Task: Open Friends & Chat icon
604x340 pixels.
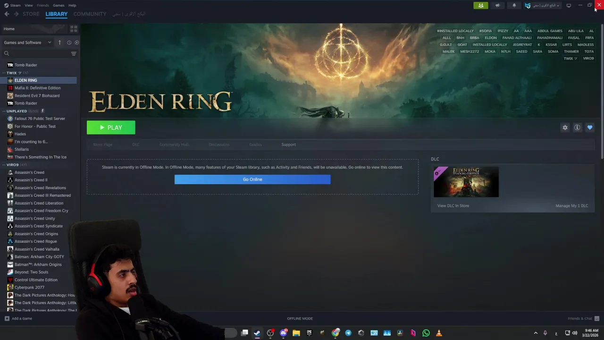Action: click(x=597, y=318)
